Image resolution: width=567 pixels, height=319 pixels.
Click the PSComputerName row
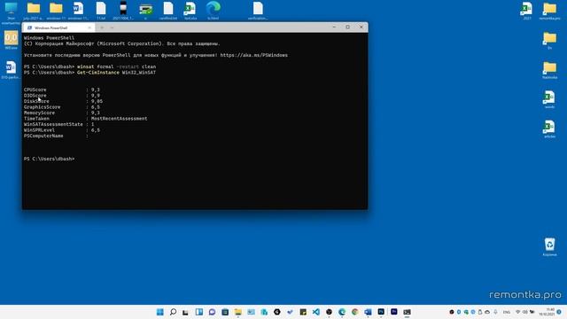[x=56, y=136]
